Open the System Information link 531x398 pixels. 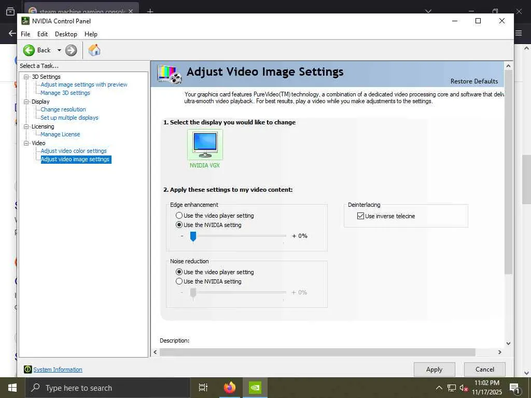[x=58, y=369]
